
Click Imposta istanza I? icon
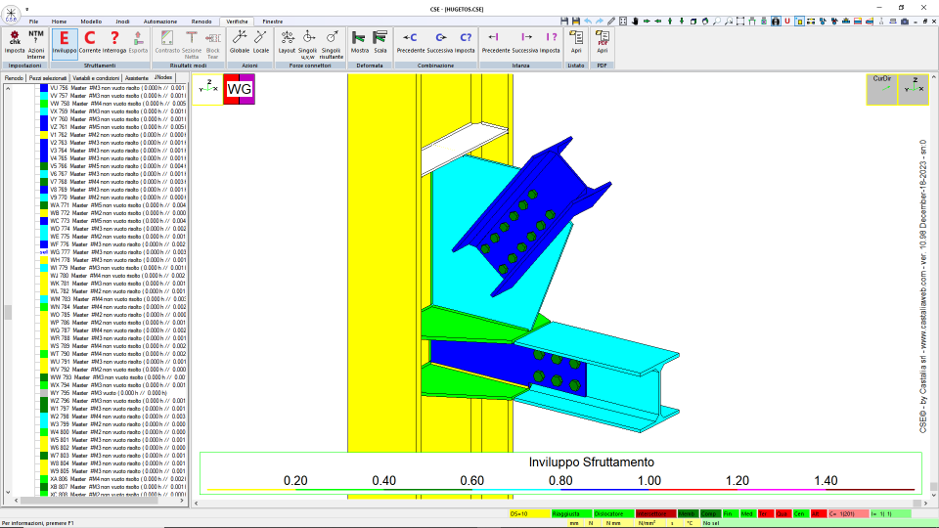pyautogui.click(x=551, y=43)
